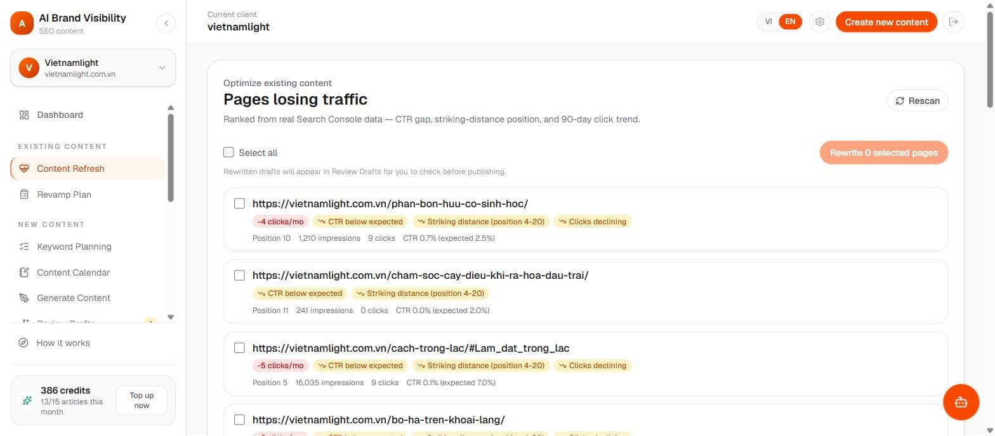The height and width of the screenshot is (436, 995).
Task: Click the green credits sparkle icon
Action: pyautogui.click(x=27, y=401)
